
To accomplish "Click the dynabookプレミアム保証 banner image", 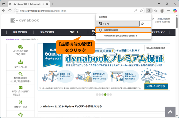I will click(104, 67).
